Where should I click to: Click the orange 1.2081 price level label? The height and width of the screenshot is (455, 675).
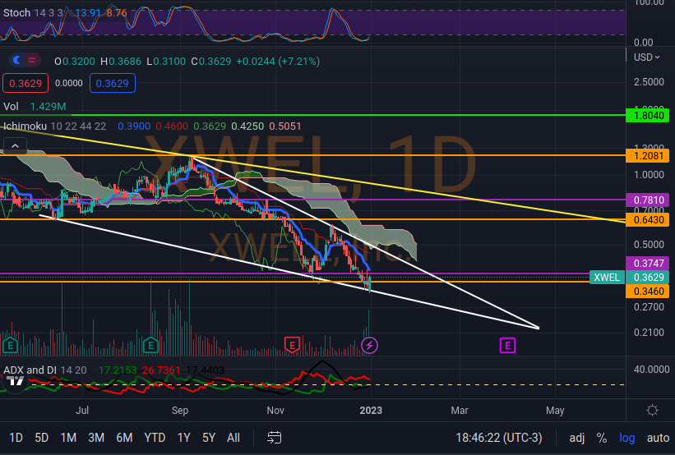pyautogui.click(x=647, y=155)
